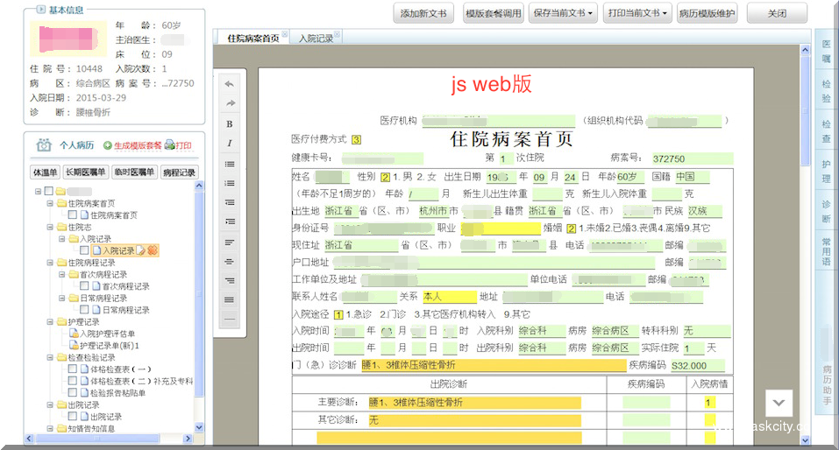The image size is (839, 450).
Task: Click the 体温单 button
Action: click(x=45, y=172)
